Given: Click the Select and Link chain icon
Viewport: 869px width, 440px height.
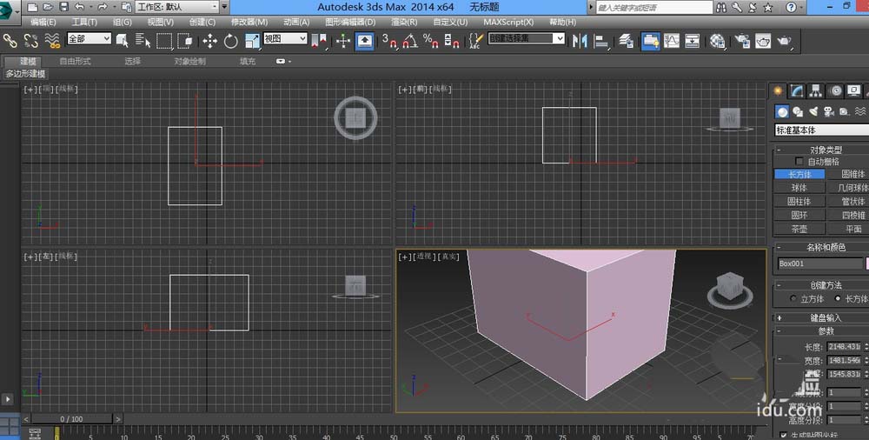Looking at the screenshot, I should (10, 40).
